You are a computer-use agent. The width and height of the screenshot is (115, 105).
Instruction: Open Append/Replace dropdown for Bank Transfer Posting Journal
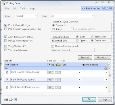[x=106, y=87]
